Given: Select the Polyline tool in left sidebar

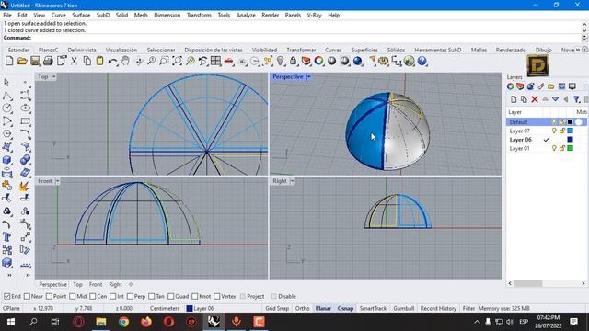Looking at the screenshot, I should coord(6,96).
